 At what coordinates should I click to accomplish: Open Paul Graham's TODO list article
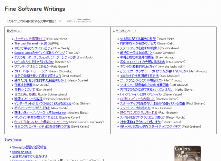143,62
